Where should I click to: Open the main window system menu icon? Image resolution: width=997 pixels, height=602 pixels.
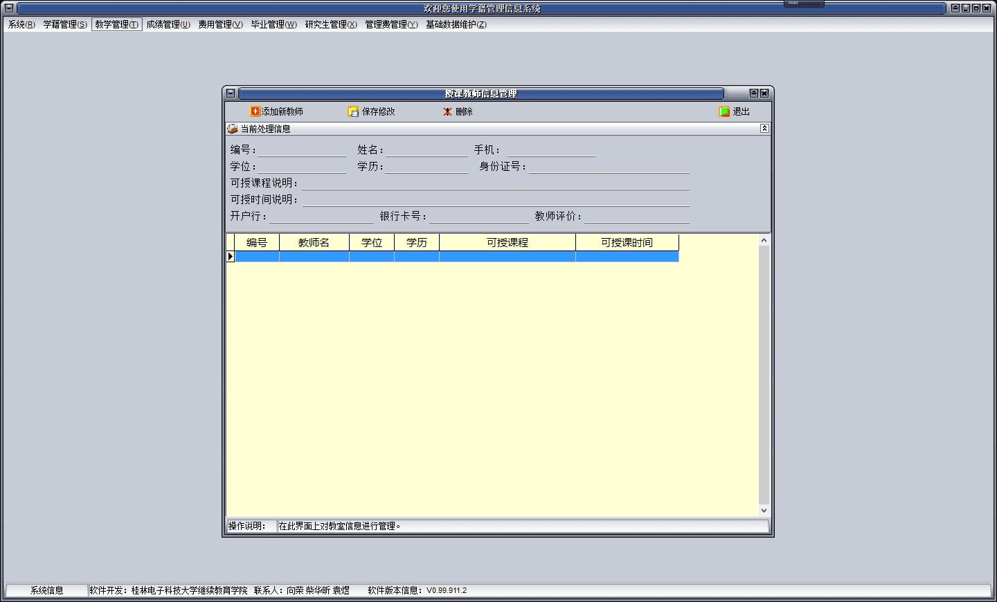(x=9, y=8)
